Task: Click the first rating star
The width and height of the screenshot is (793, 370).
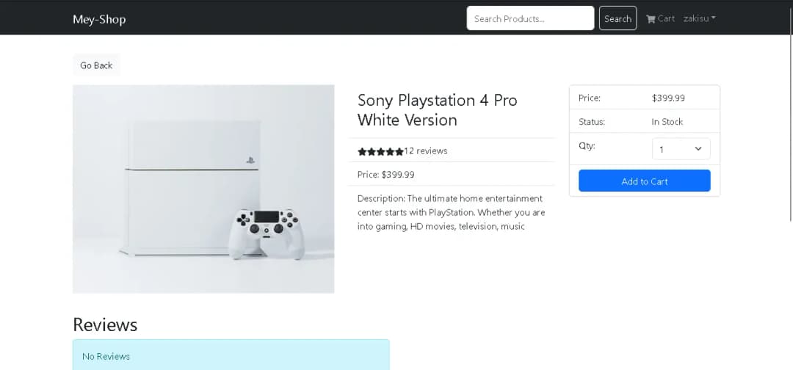Action: pyautogui.click(x=362, y=152)
